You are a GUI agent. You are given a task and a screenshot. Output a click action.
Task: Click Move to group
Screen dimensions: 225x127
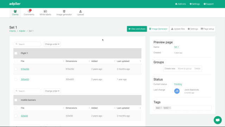pos(185,69)
